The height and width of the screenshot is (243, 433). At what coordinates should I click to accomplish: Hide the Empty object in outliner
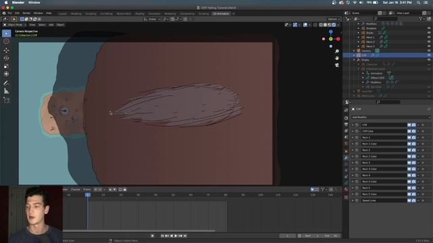(x=429, y=60)
